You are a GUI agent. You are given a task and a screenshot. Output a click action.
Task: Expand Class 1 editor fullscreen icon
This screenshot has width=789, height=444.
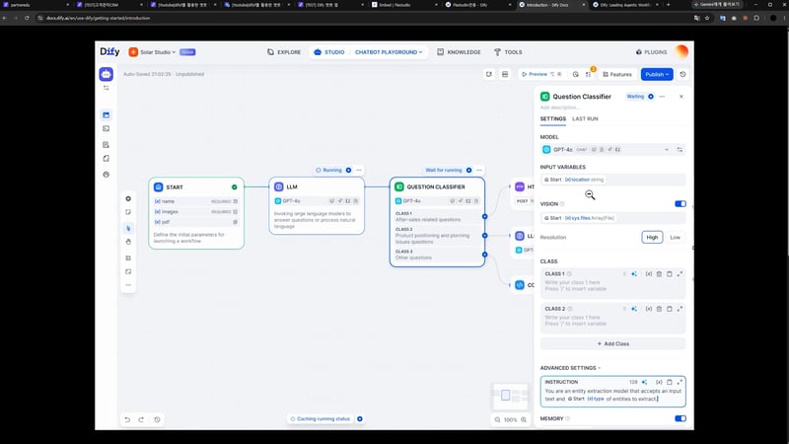click(x=680, y=274)
